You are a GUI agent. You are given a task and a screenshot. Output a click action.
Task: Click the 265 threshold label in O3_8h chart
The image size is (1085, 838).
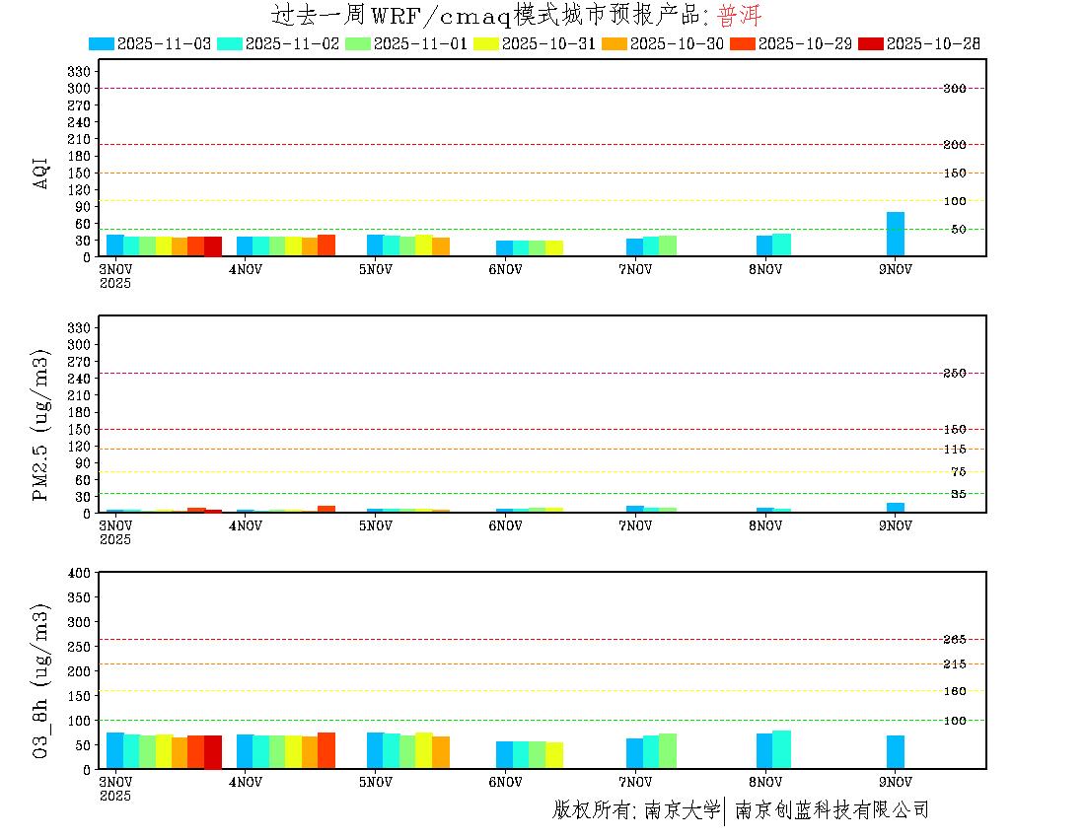click(x=954, y=640)
